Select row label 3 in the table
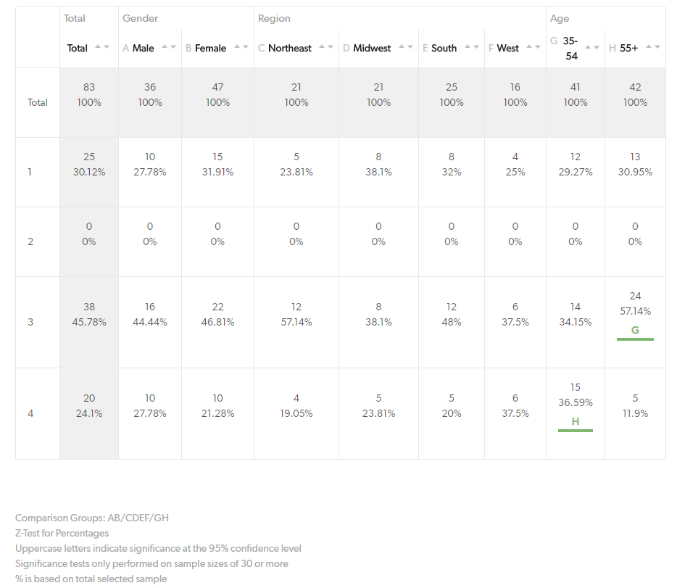 (x=30, y=322)
